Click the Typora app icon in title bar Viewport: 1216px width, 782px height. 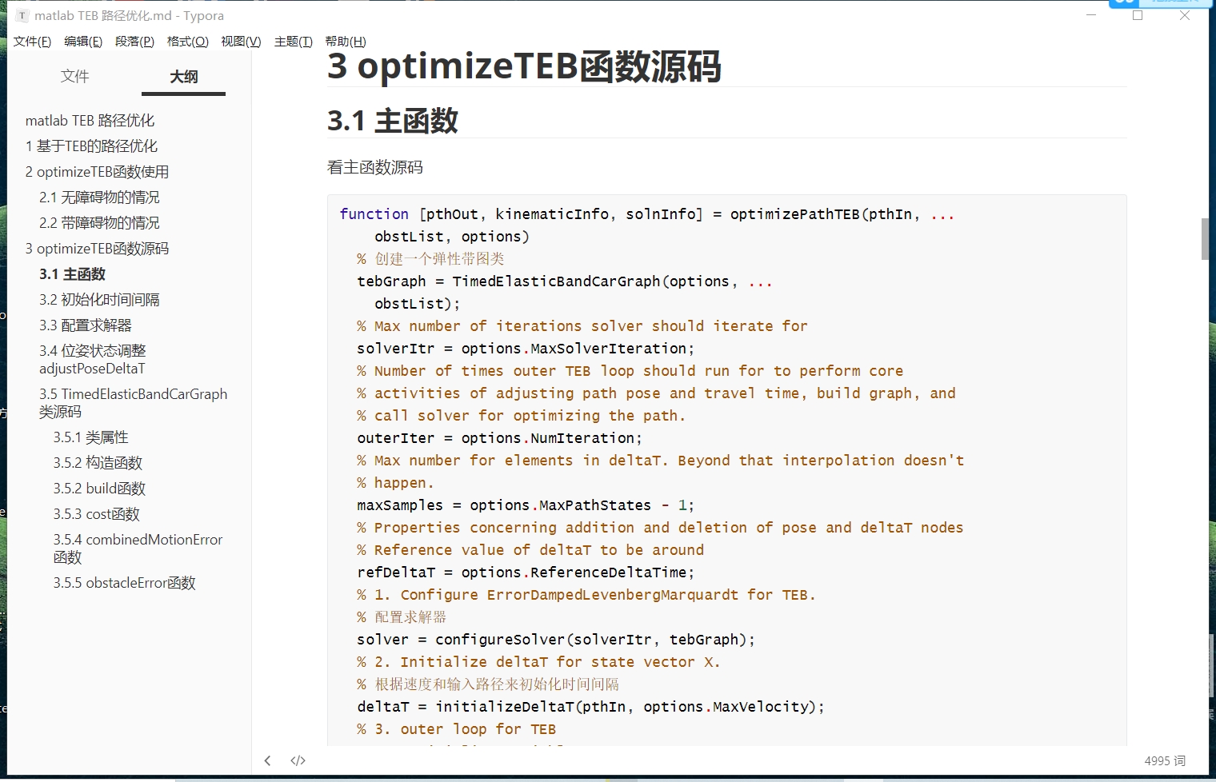[22, 15]
